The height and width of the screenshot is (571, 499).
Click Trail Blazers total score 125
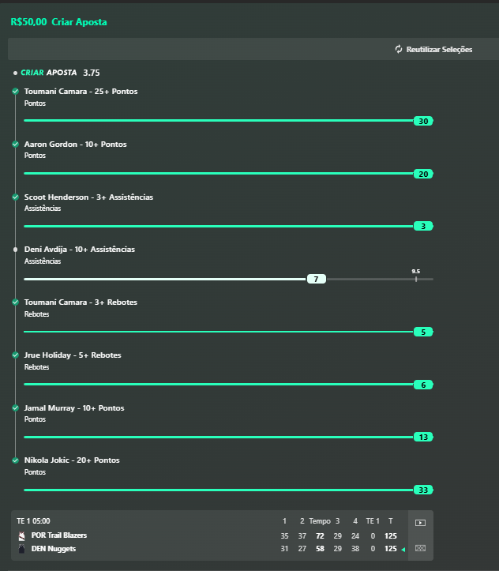391,536
